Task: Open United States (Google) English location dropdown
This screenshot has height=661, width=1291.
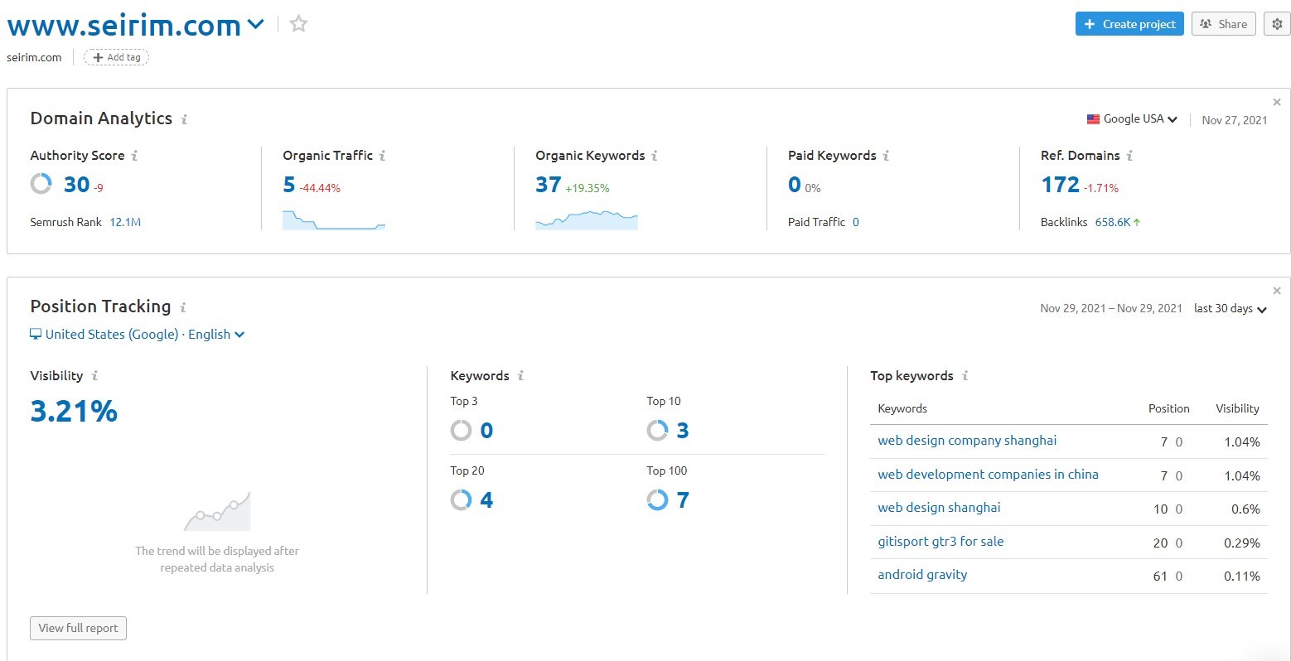Action: point(138,335)
